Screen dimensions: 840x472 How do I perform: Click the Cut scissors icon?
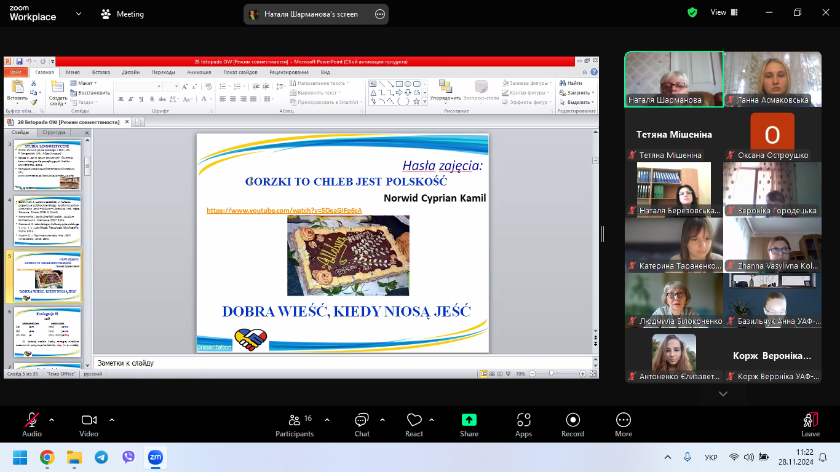coord(34,83)
